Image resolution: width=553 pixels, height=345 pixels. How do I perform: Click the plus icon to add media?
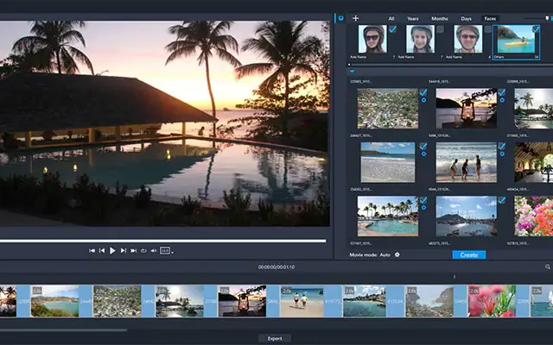(x=355, y=18)
